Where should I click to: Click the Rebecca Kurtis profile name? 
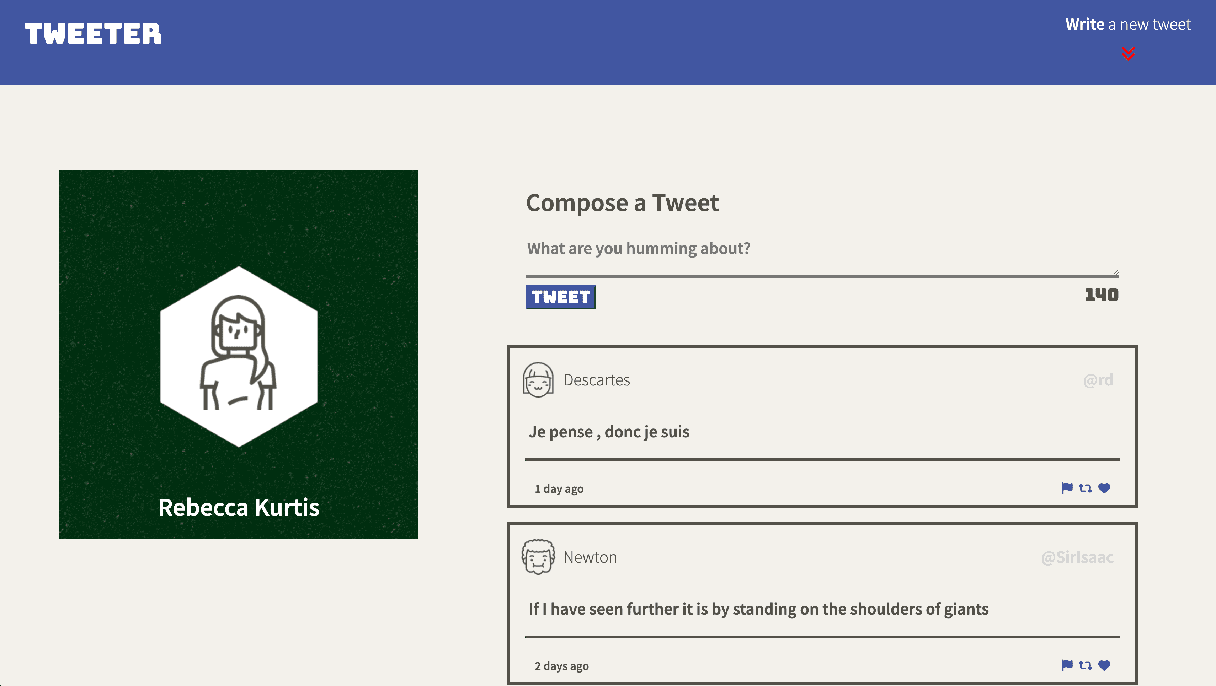(239, 507)
